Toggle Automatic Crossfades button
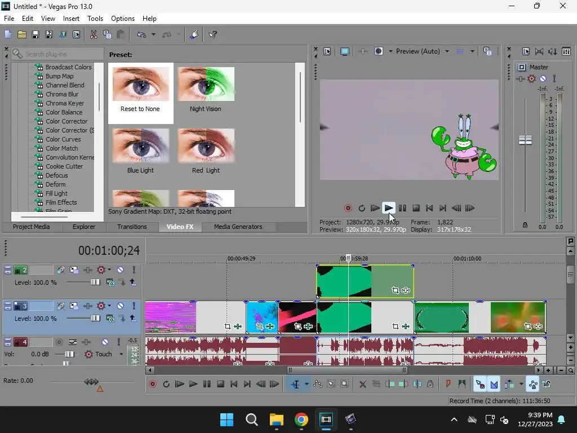 (494, 385)
